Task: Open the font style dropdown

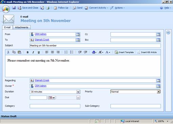Action: [94, 52]
